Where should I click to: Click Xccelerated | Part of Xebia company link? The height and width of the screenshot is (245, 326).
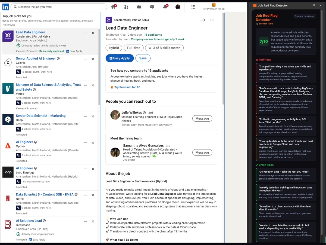point(131,20)
